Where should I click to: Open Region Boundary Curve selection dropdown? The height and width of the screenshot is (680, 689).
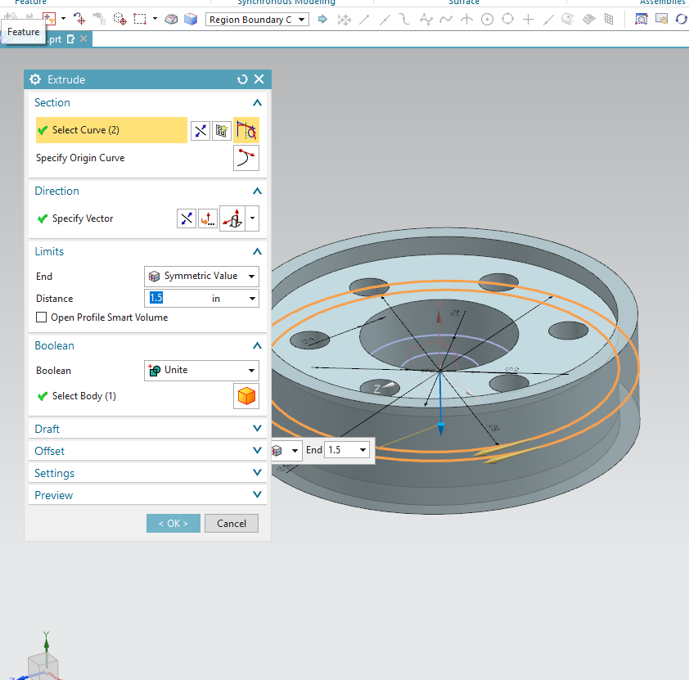pyautogui.click(x=257, y=20)
